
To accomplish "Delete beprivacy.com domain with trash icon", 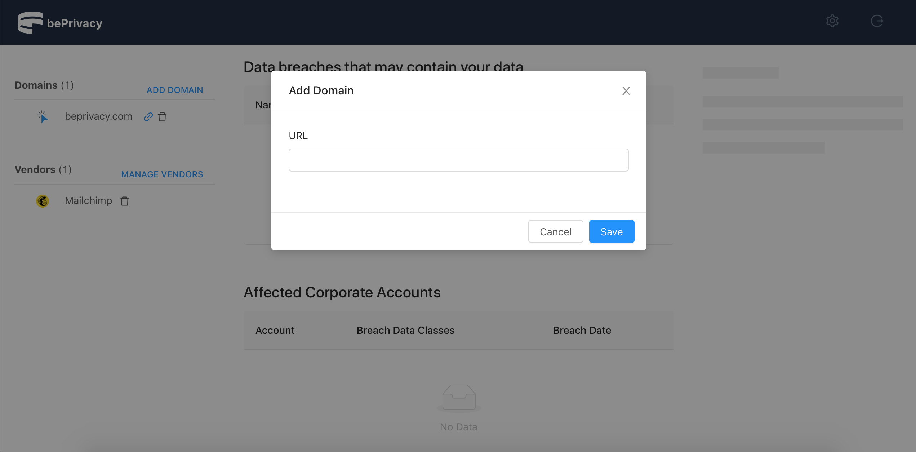I will (x=162, y=117).
